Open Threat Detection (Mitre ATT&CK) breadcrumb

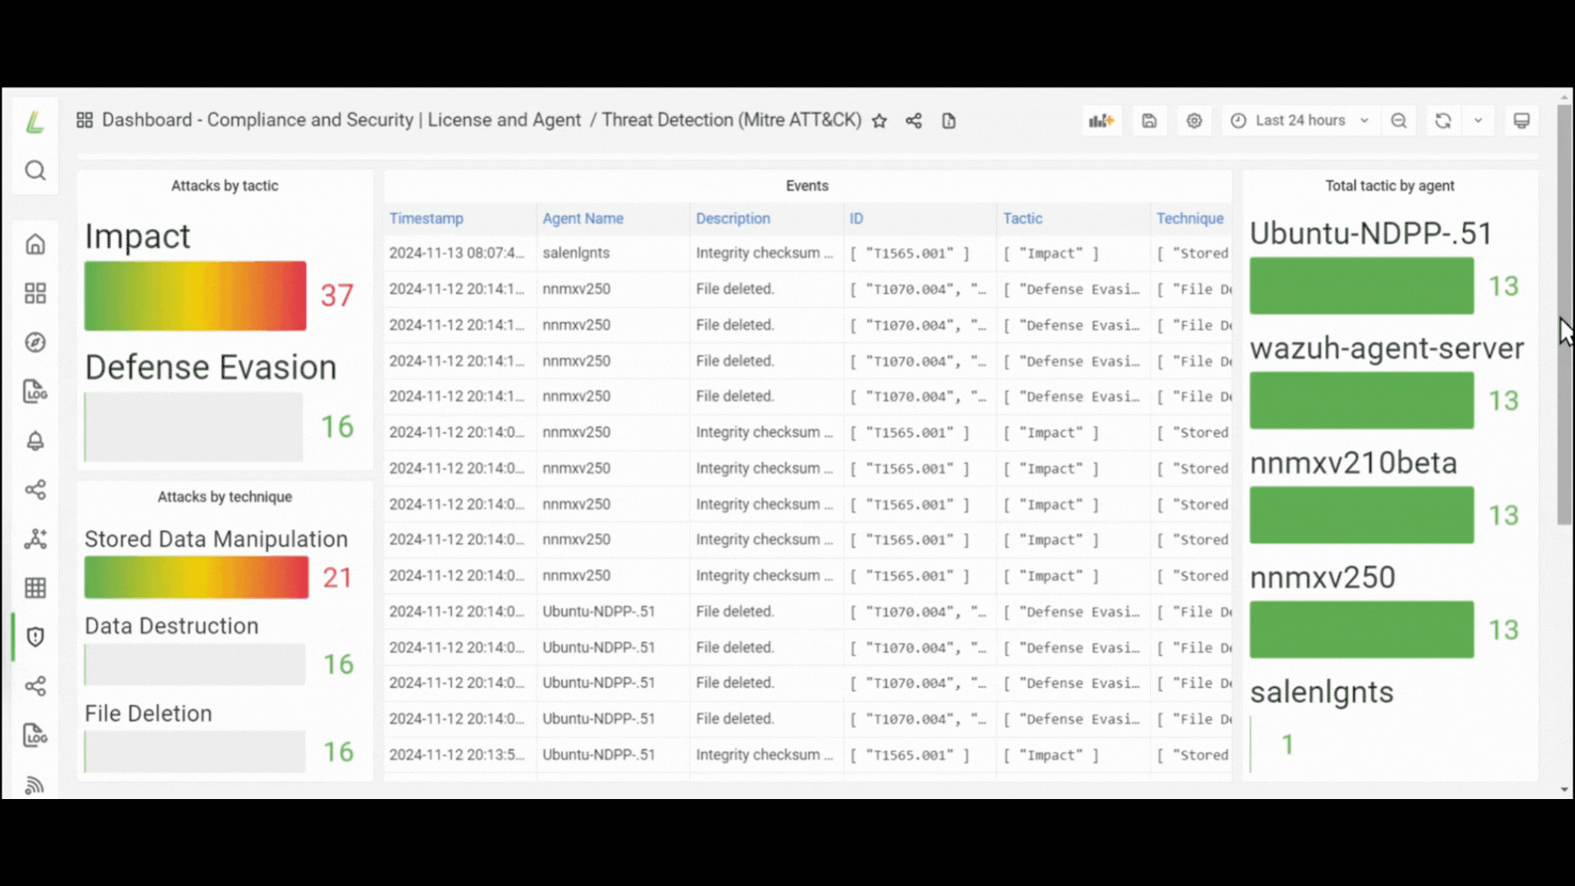(x=732, y=120)
